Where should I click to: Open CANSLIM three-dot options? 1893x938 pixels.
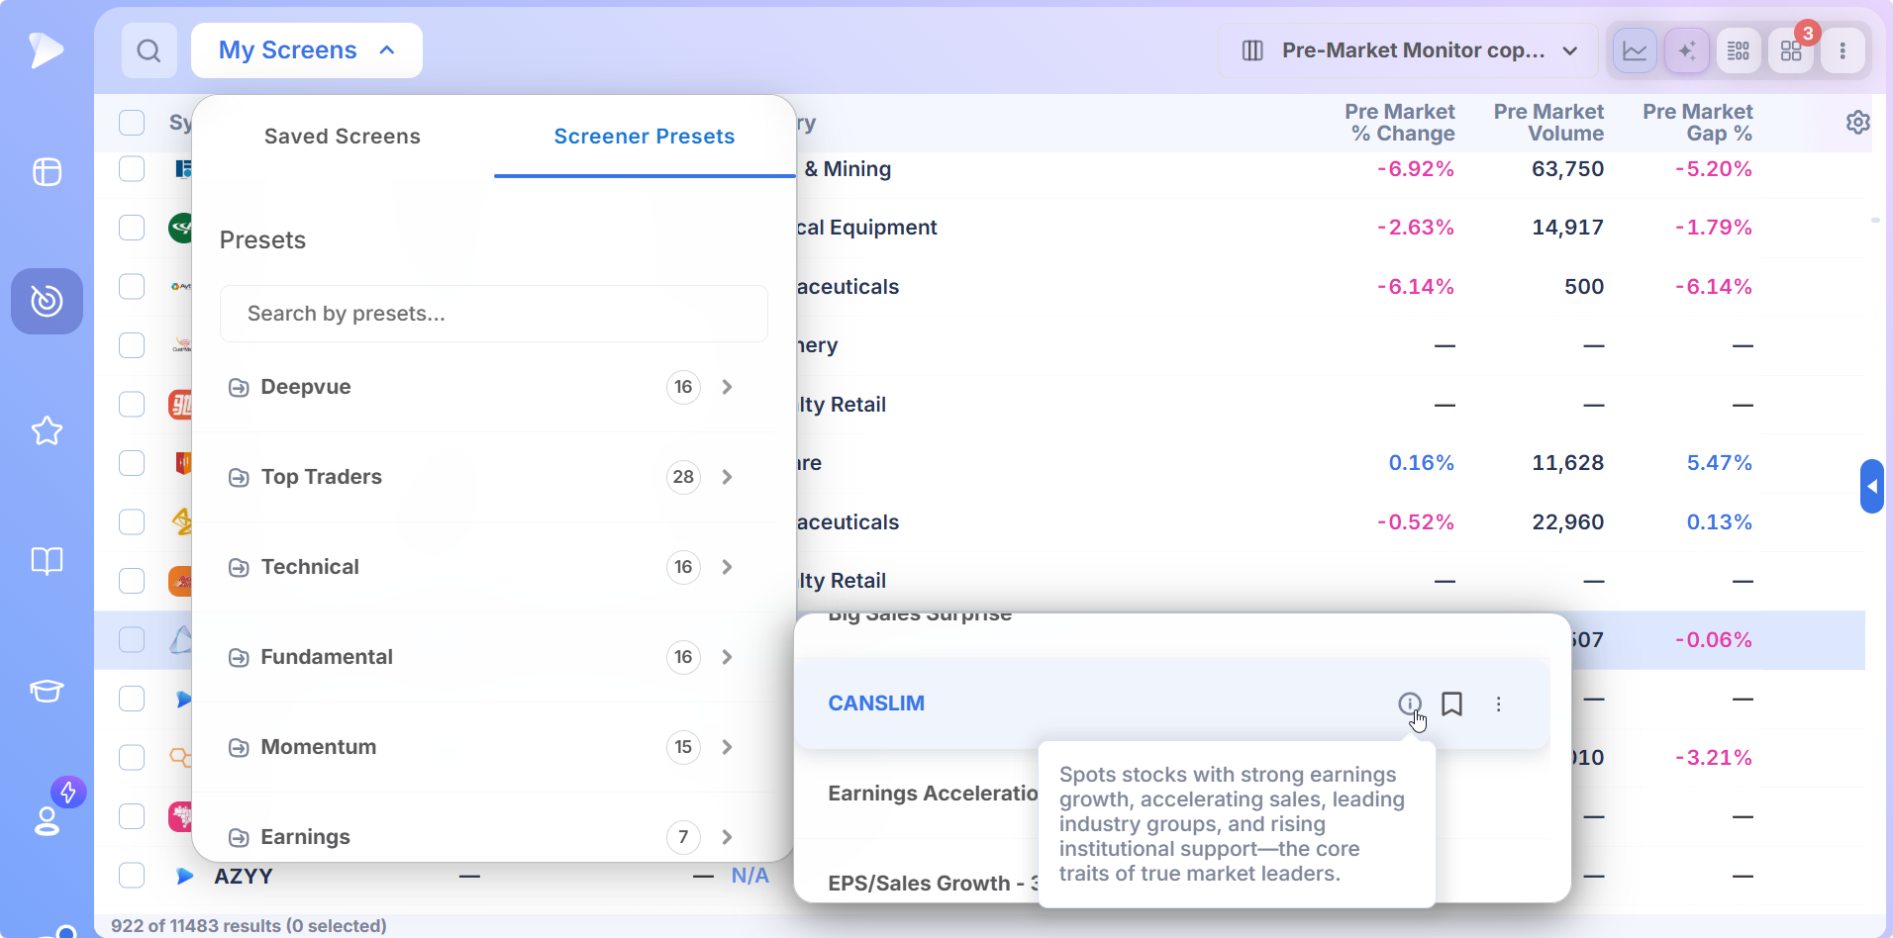[x=1499, y=703]
